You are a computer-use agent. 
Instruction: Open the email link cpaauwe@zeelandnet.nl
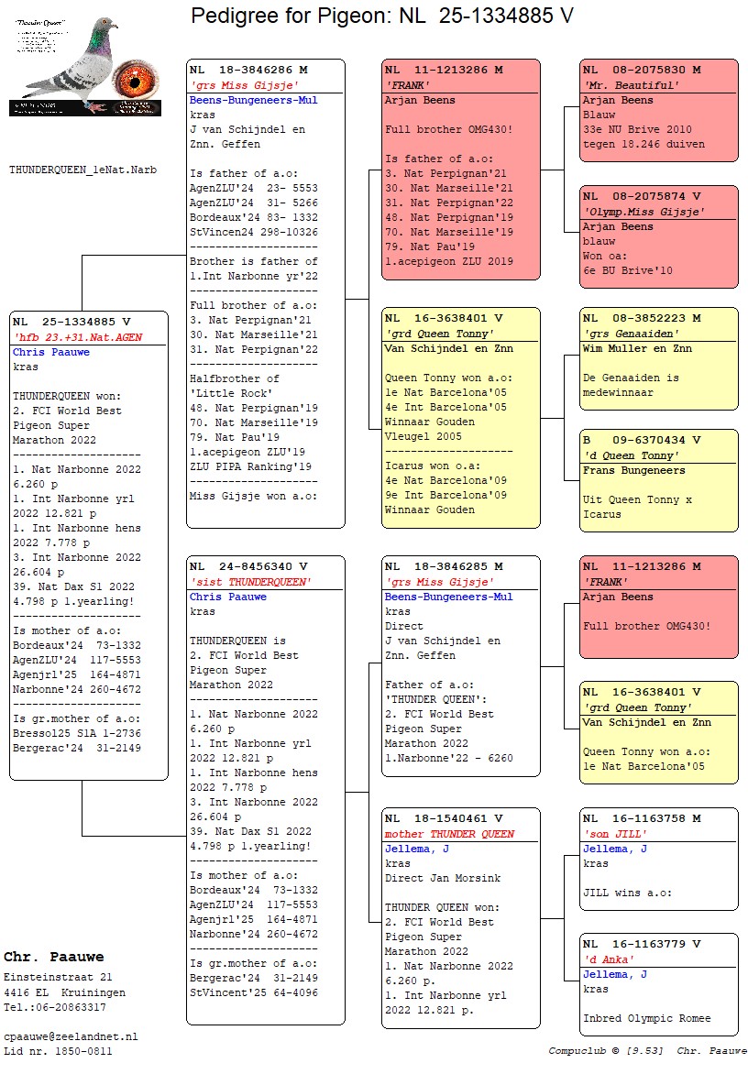pos(71,1036)
